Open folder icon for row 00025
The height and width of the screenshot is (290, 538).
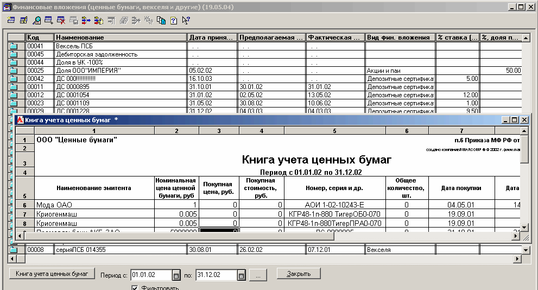(13, 71)
